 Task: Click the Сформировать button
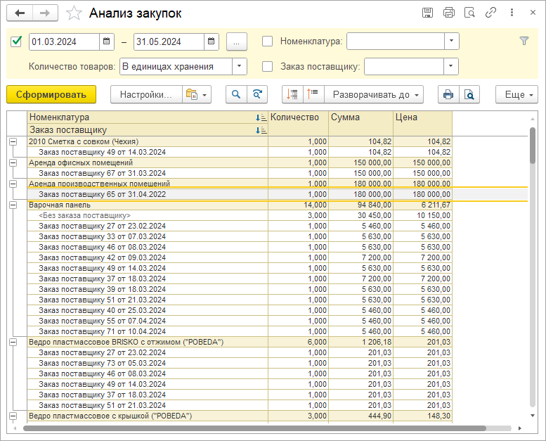pyautogui.click(x=51, y=94)
